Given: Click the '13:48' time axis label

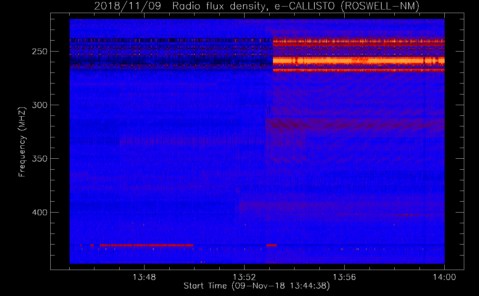Looking at the screenshot, I should click(x=144, y=277).
